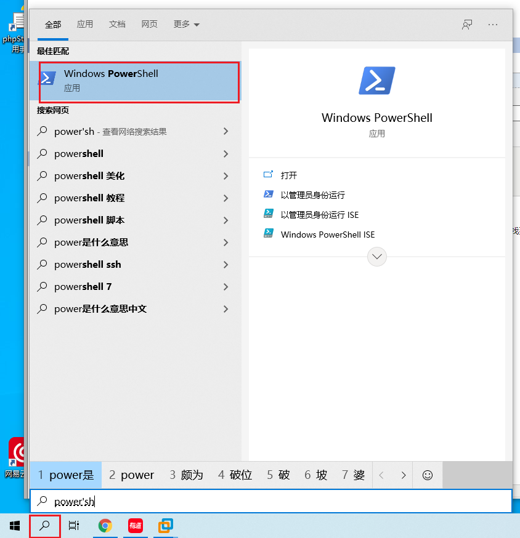
Task: Click the search icon beside powershell 7
Action: 42,286
